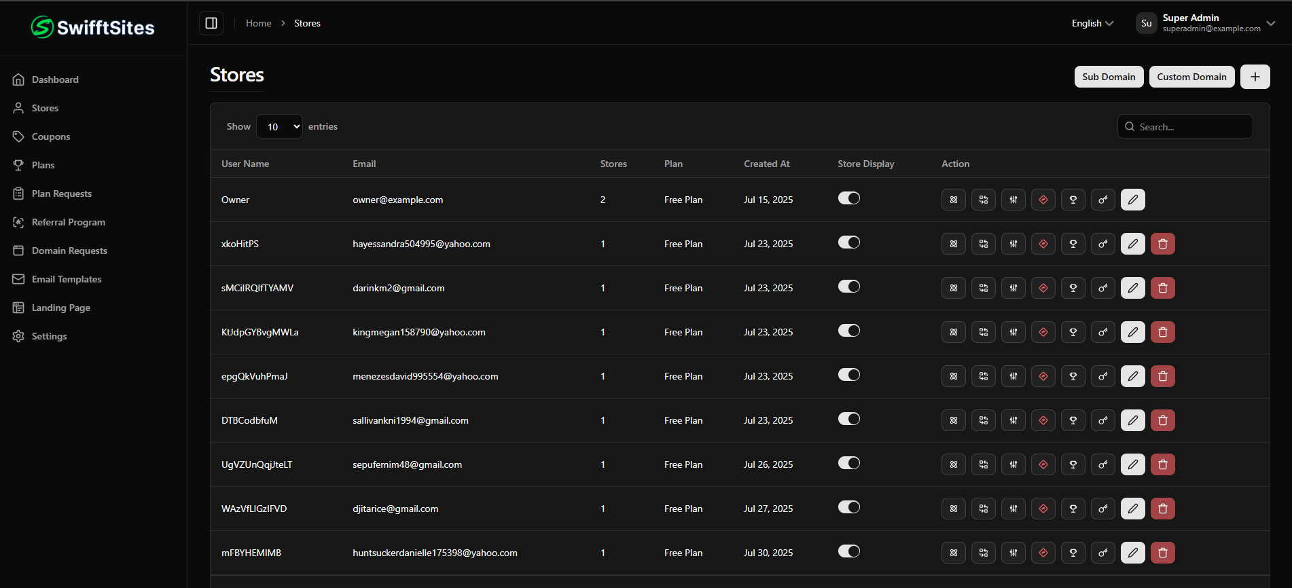Go to Email Templates in sidebar

click(66, 279)
